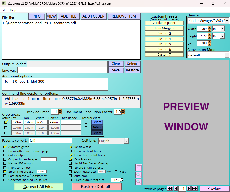Image resolution: width=230 pixels, height=192 pixels.
Task: Click Restore env var button
Action: pos(132,70)
